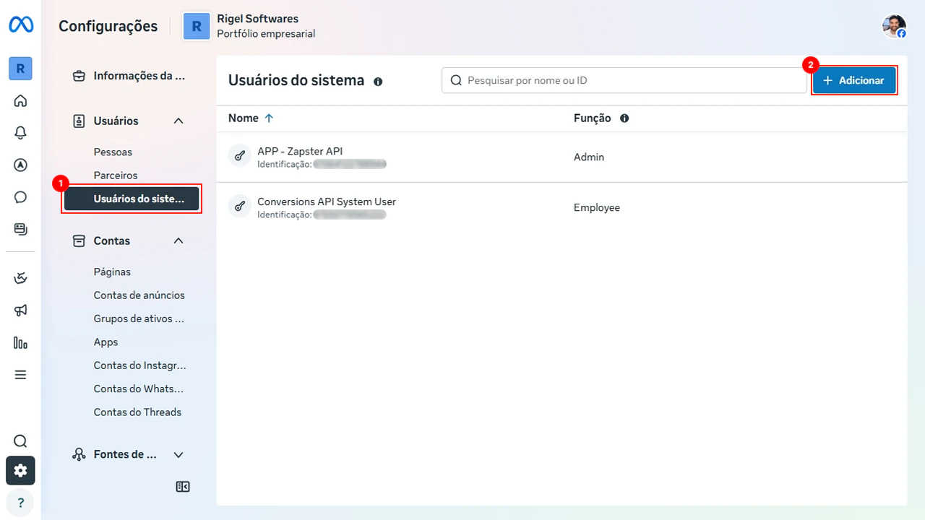Open Informações da empresa settings
This screenshot has height=520, width=925.
(x=130, y=75)
